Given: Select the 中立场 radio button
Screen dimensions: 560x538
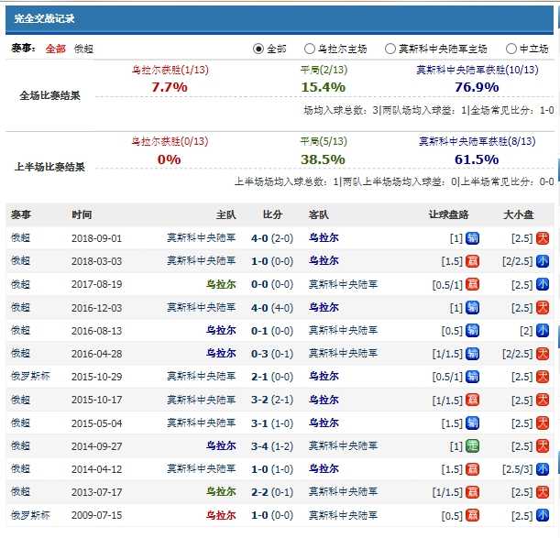Looking at the screenshot, I should click(511, 49).
